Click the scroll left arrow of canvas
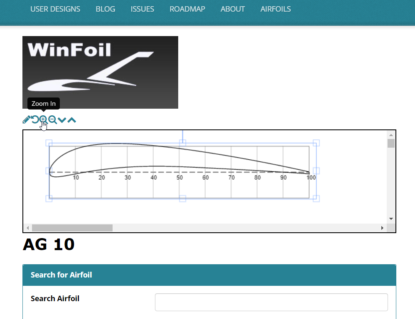 28,228
